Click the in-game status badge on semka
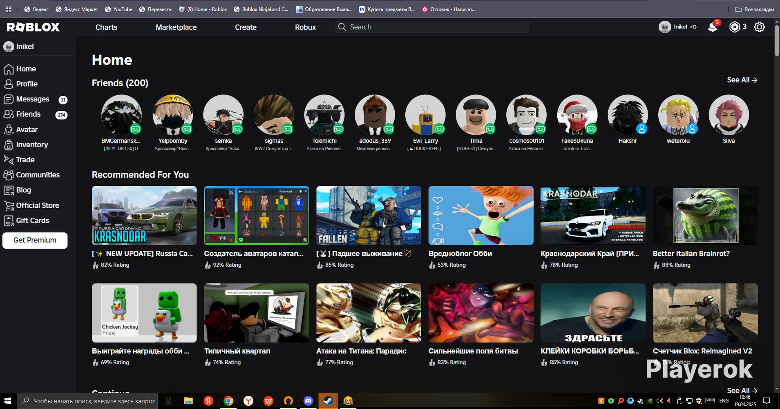Screen dimensions: 780x409 tap(237, 129)
